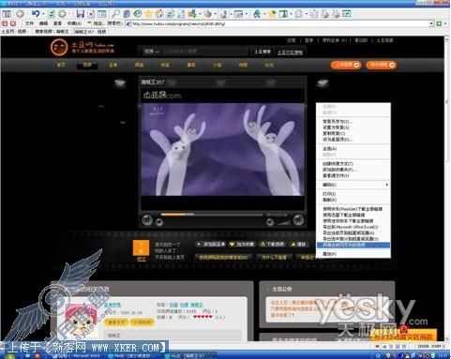Rate the video using the red hearts
451x359 pixels.
pyautogui.click(x=203, y=317)
